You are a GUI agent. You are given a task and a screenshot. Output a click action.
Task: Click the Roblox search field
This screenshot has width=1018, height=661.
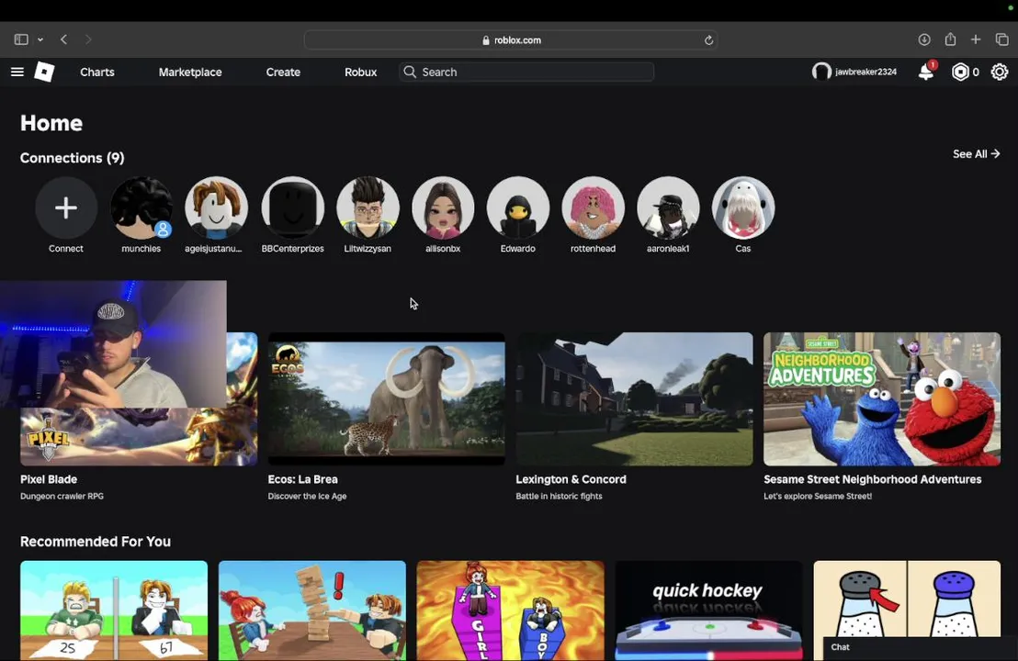tap(526, 72)
